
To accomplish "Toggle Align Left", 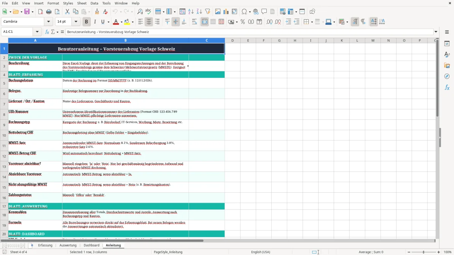I will [140, 22].
